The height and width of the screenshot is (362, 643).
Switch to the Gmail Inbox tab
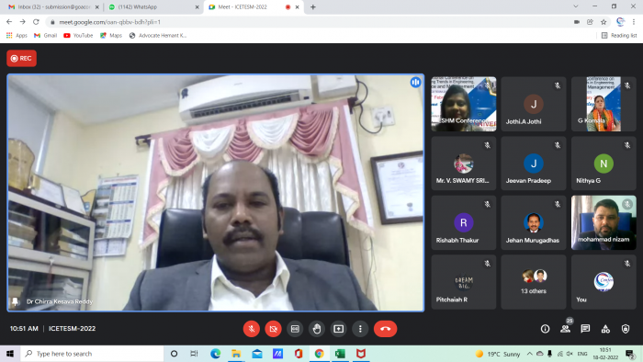[x=53, y=7]
